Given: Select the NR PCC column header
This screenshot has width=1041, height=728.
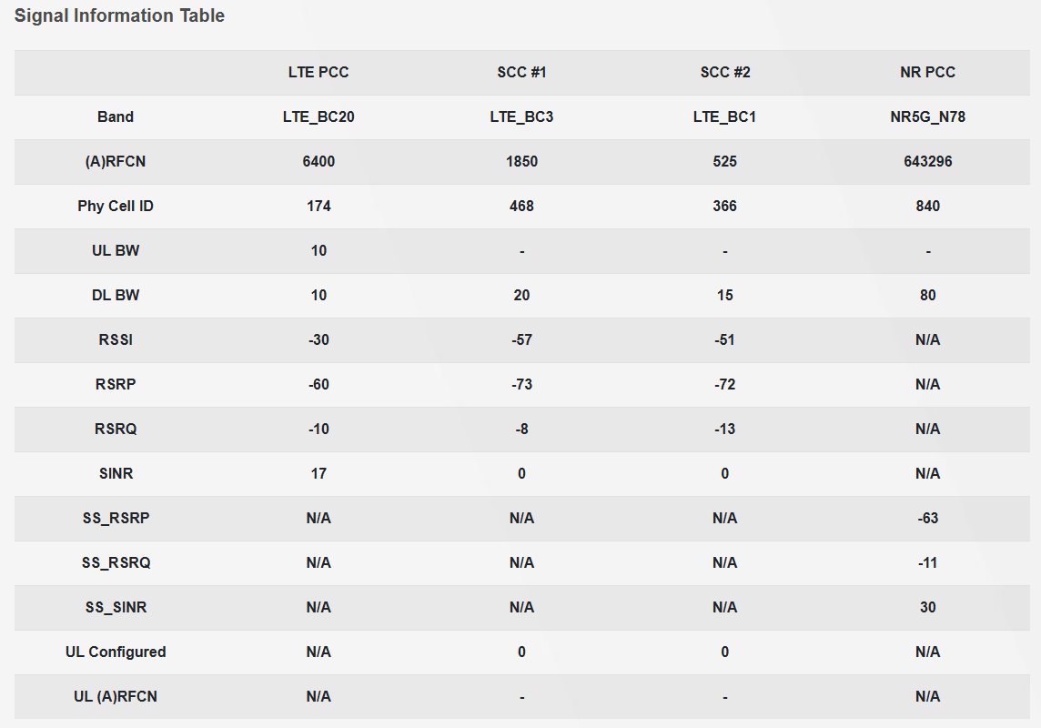Looking at the screenshot, I should click(927, 73).
